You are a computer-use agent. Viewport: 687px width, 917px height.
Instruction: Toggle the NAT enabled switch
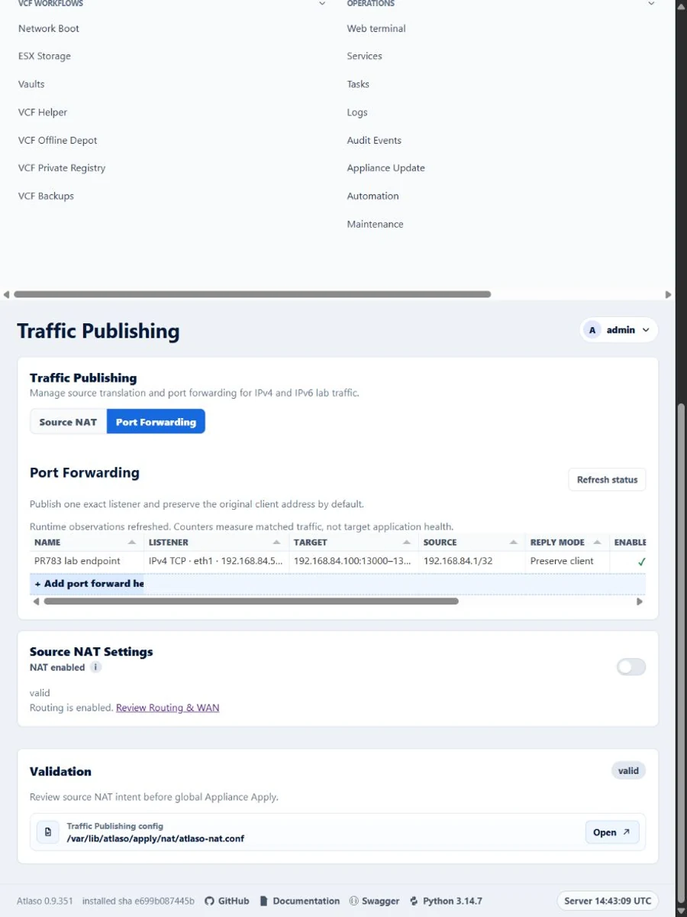click(x=631, y=667)
